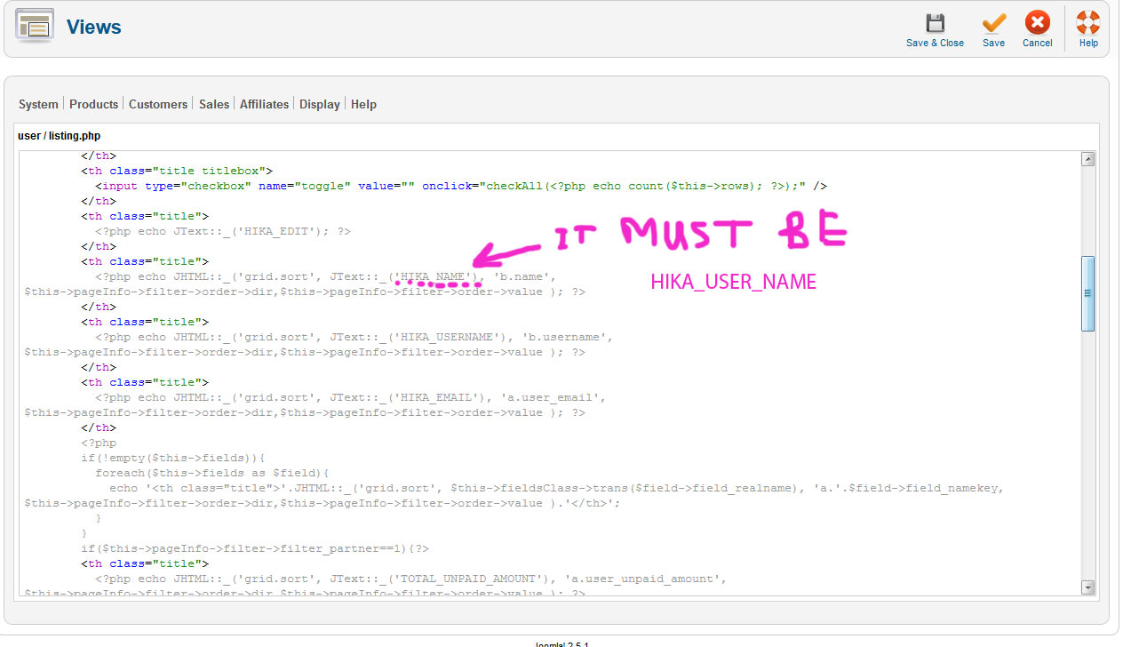Click the 'HIKA_EMAIL' string in the code
The height and width of the screenshot is (647, 1123).
tap(436, 397)
